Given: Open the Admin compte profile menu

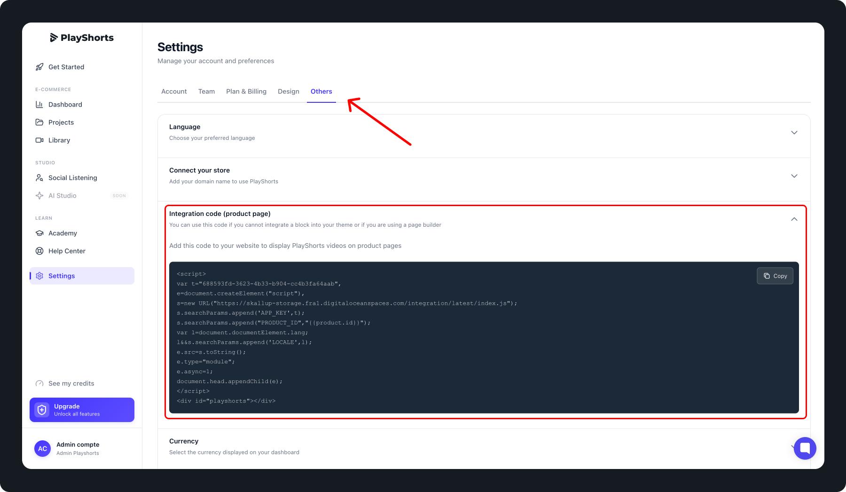Looking at the screenshot, I should [x=82, y=448].
